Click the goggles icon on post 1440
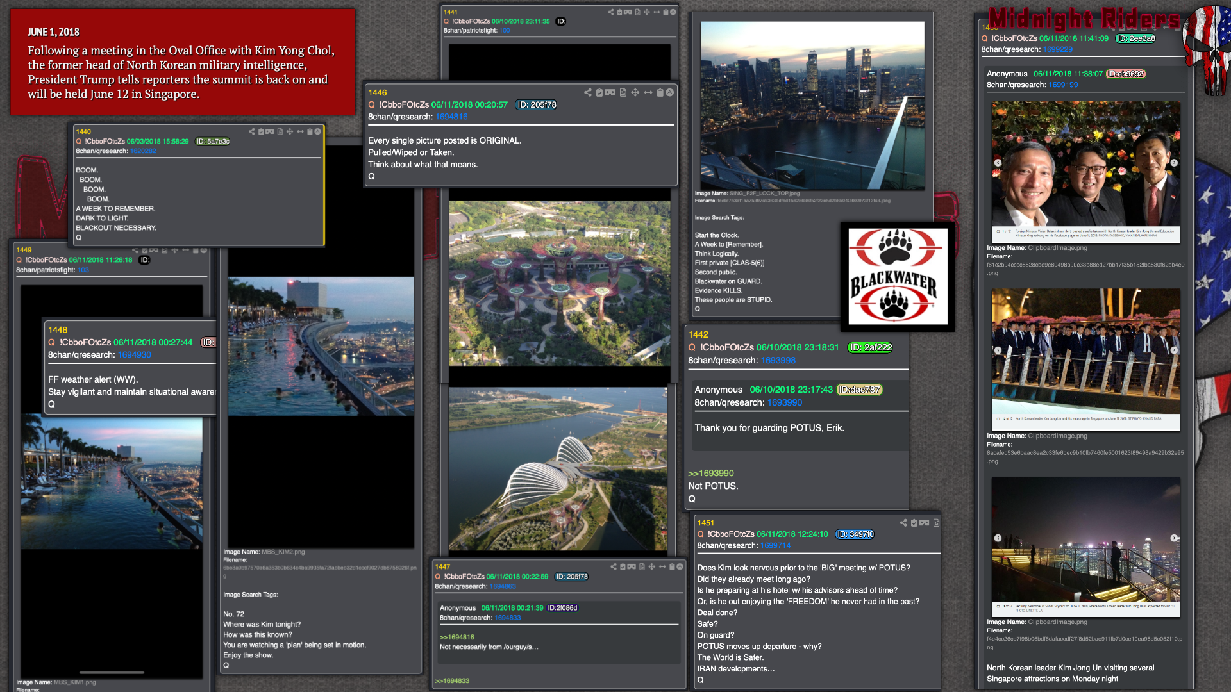The height and width of the screenshot is (692, 1231). (269, 131)
